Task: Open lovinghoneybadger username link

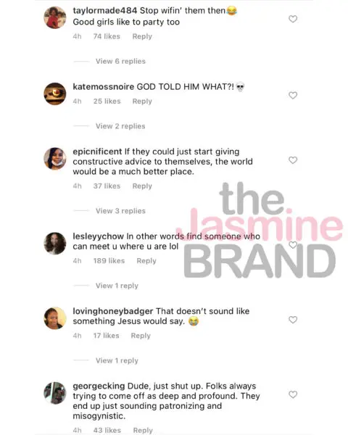Action: point(112,311)
